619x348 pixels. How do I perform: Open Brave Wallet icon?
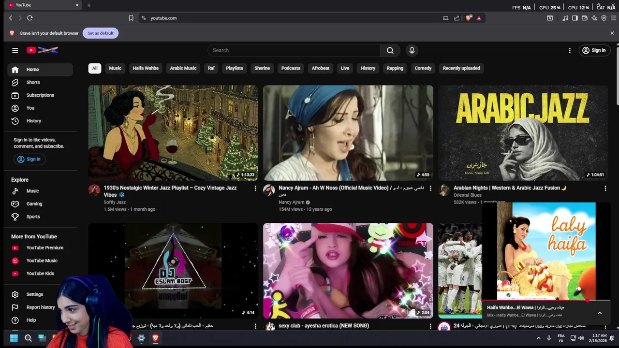click(585, 18)
